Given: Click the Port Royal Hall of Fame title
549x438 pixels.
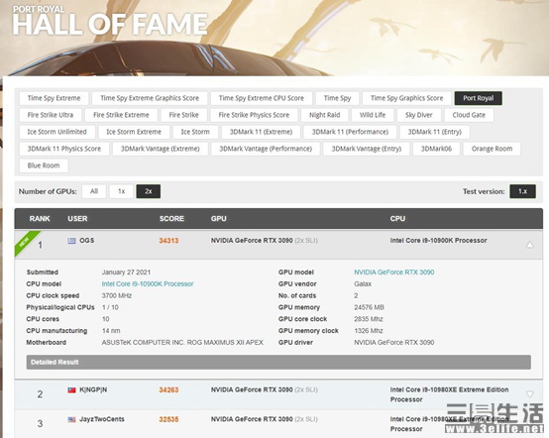Looking at the screenshot, I should (110, 20).
